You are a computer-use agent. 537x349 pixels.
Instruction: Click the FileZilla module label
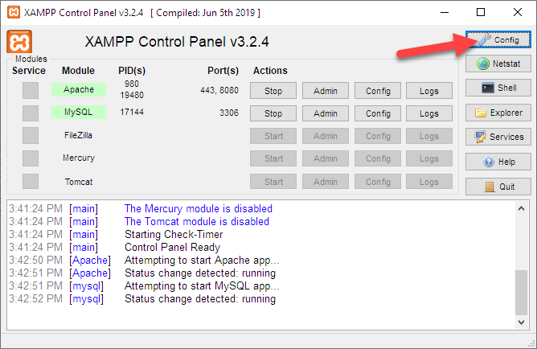pyautogui.click(x=79, y=135)
